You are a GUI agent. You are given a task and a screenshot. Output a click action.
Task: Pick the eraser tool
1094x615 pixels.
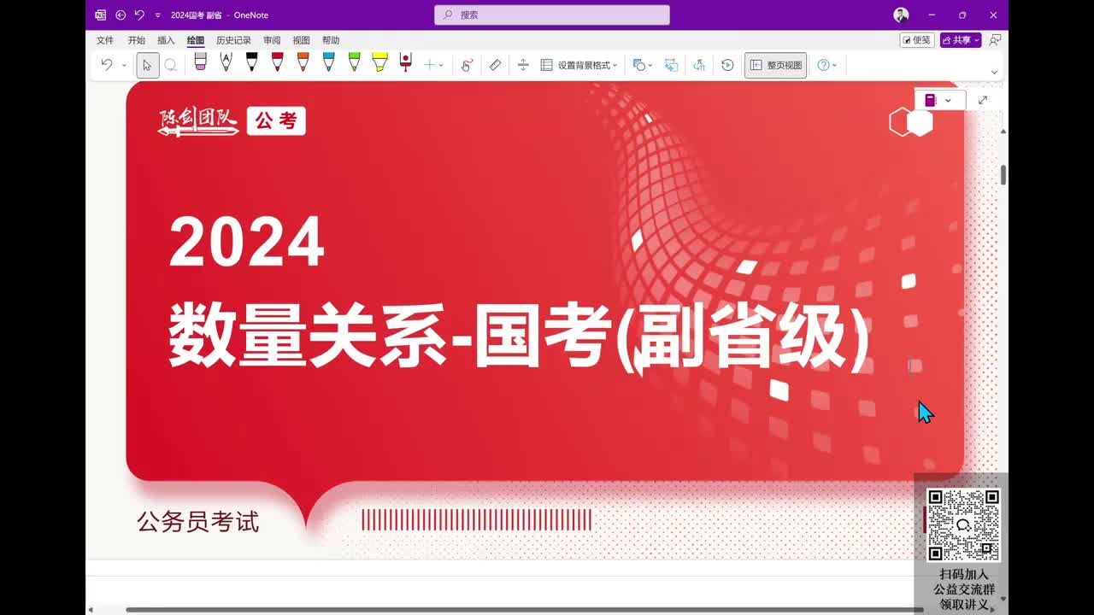[200, 62]
